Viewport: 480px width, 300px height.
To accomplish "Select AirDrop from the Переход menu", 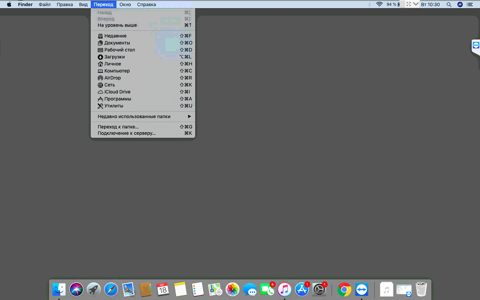I will [112, 78].
